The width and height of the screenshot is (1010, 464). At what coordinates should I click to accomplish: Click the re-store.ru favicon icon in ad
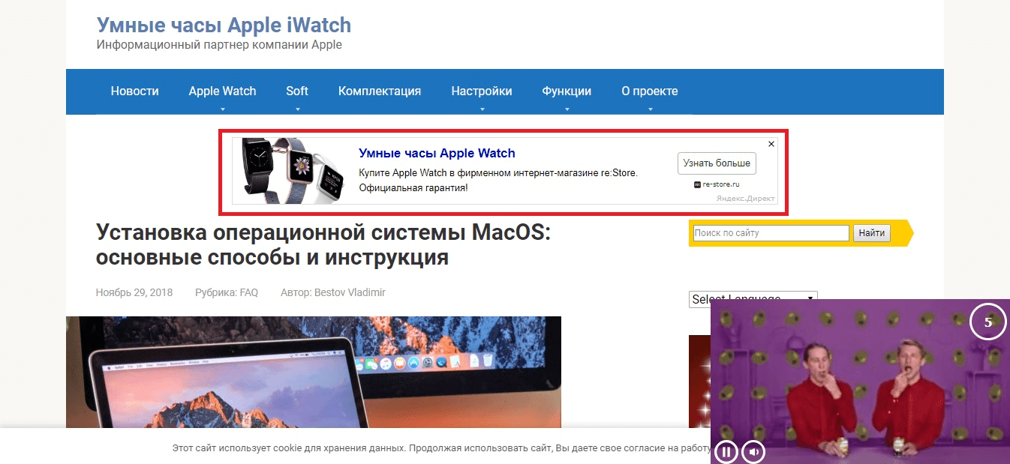tap(697, 184)
